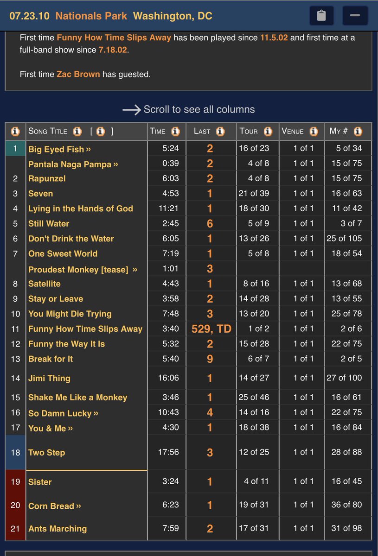Click the clipboard icon button in the header
This screenshot has height=556, width=378.
(321, 16)
